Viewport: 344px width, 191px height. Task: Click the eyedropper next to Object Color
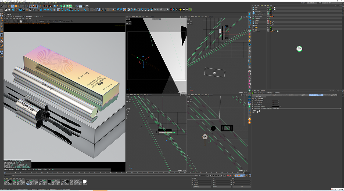281,107
